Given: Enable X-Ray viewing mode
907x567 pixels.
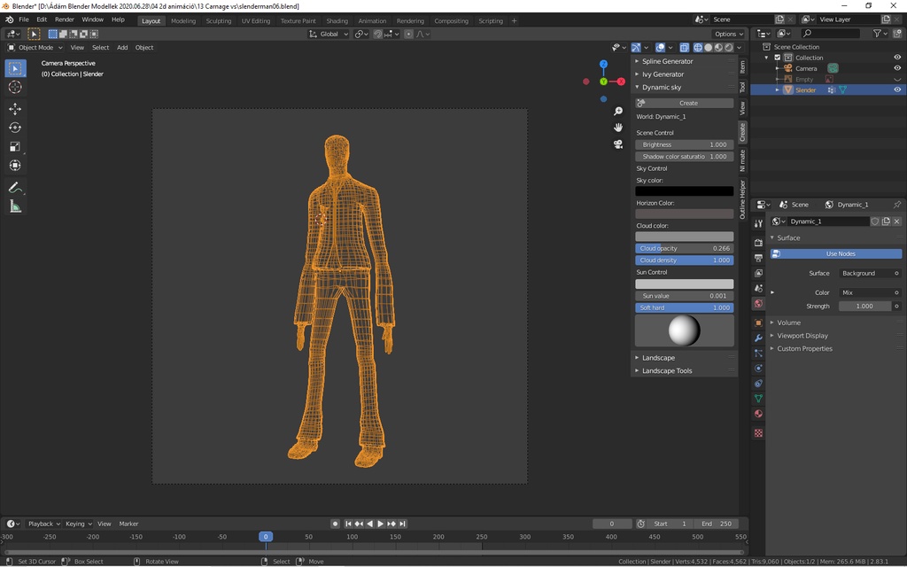Looking at the screenshot, I should coord(685,48).
